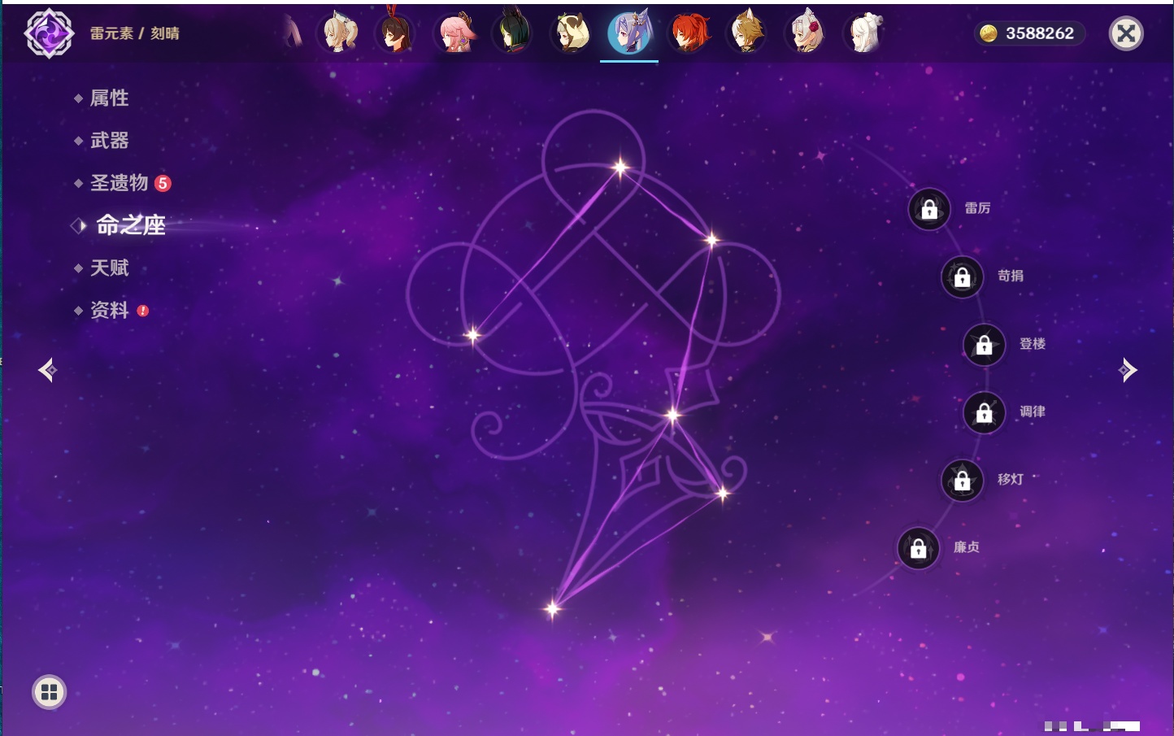
Task: Switch to Amber's avatar with red bow
Action: click(x=397, y=33)
